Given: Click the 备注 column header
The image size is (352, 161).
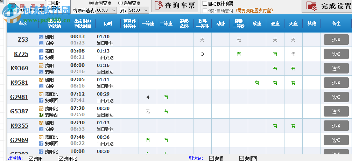Looking at the screenshot, I should coord(336,23).
